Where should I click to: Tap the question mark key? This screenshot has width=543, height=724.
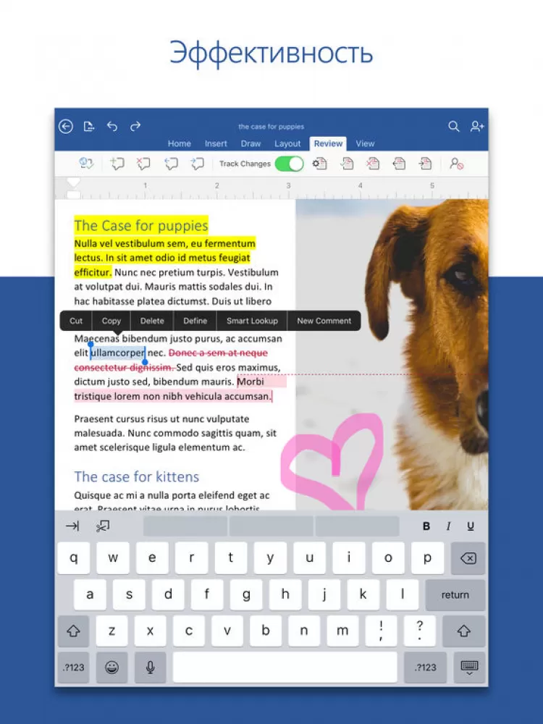(x=419, y=631)
